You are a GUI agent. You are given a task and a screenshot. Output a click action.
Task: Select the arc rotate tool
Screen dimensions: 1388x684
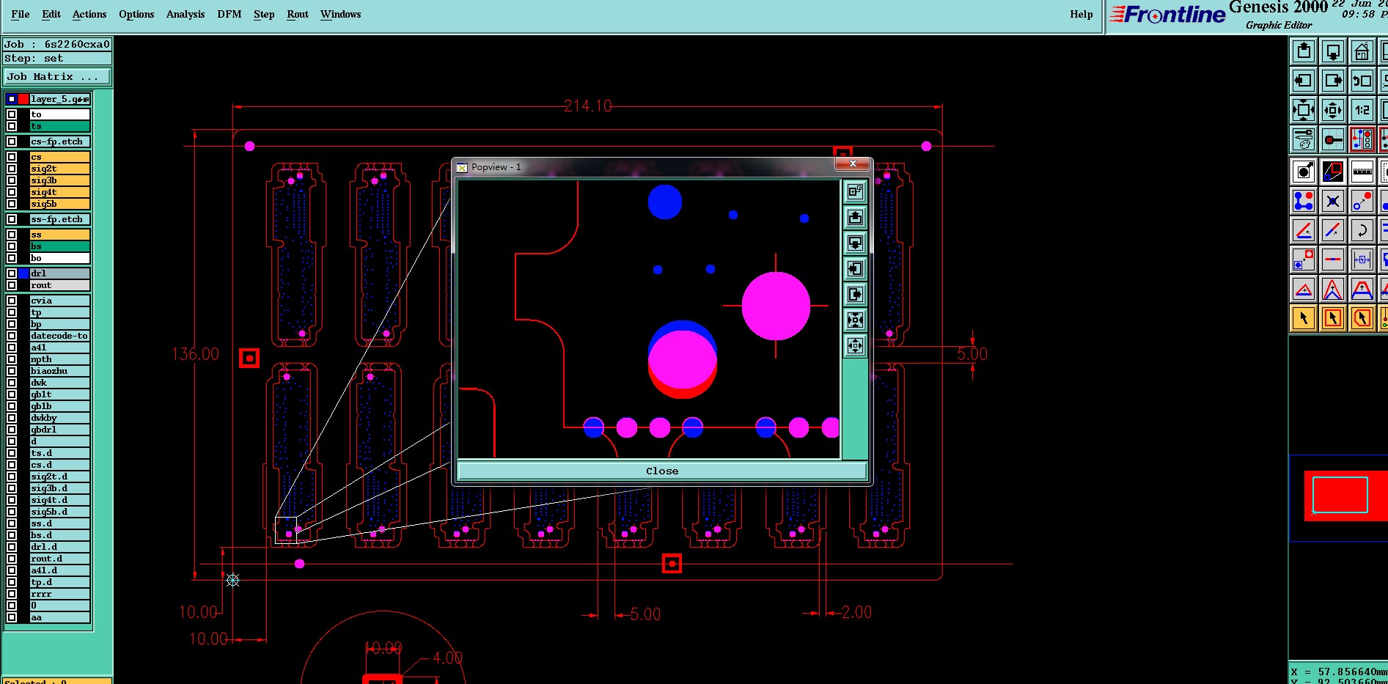(1362, 230)
